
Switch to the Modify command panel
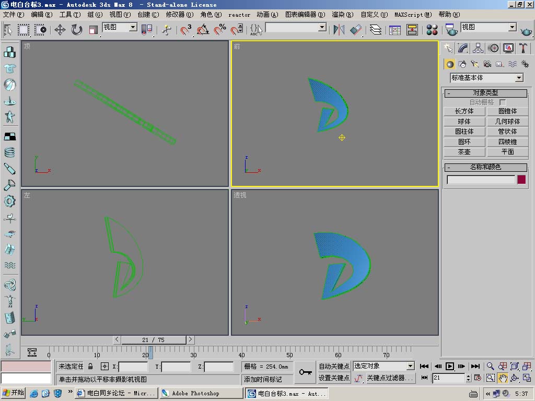(x=463, y=49)
